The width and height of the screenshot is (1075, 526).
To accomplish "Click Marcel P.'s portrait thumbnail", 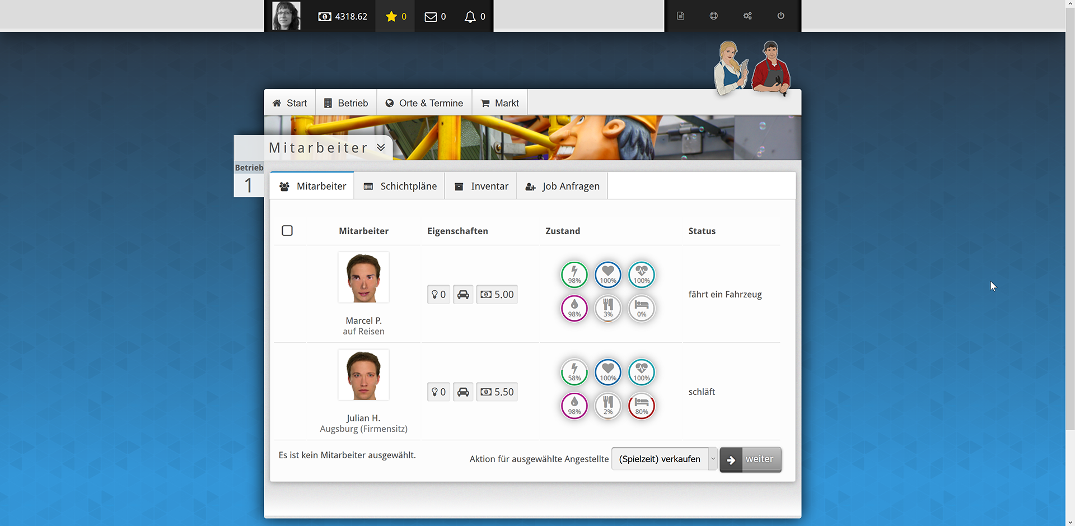I will (x=363, y=278).
